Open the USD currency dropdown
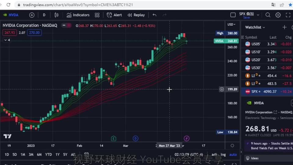This screenshot has height=165, width=293. [231, 24]
